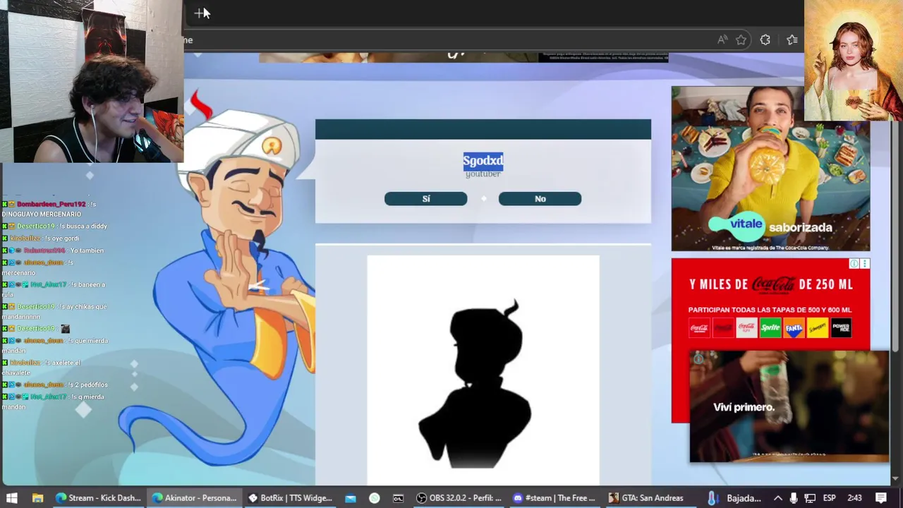This screenshot has height=508, width=903.
Task: Click chat message '!s axelete el chavalete'
Action: point(41,367)
